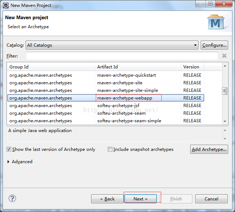
Task: Click the archetype list scrollbar thumb
Action: [225, 91]
